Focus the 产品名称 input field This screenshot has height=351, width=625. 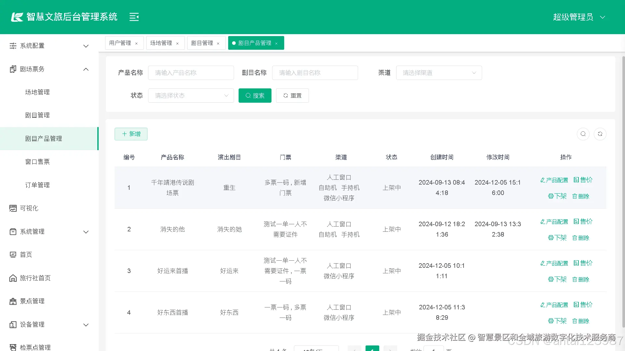(x=191, y=73)
